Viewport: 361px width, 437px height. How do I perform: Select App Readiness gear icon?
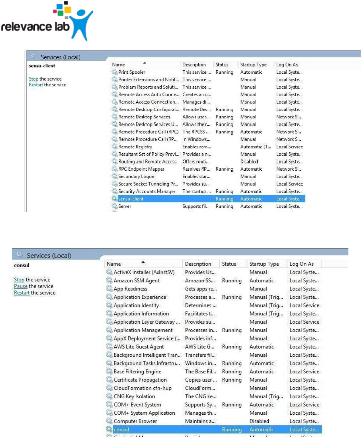109,289
